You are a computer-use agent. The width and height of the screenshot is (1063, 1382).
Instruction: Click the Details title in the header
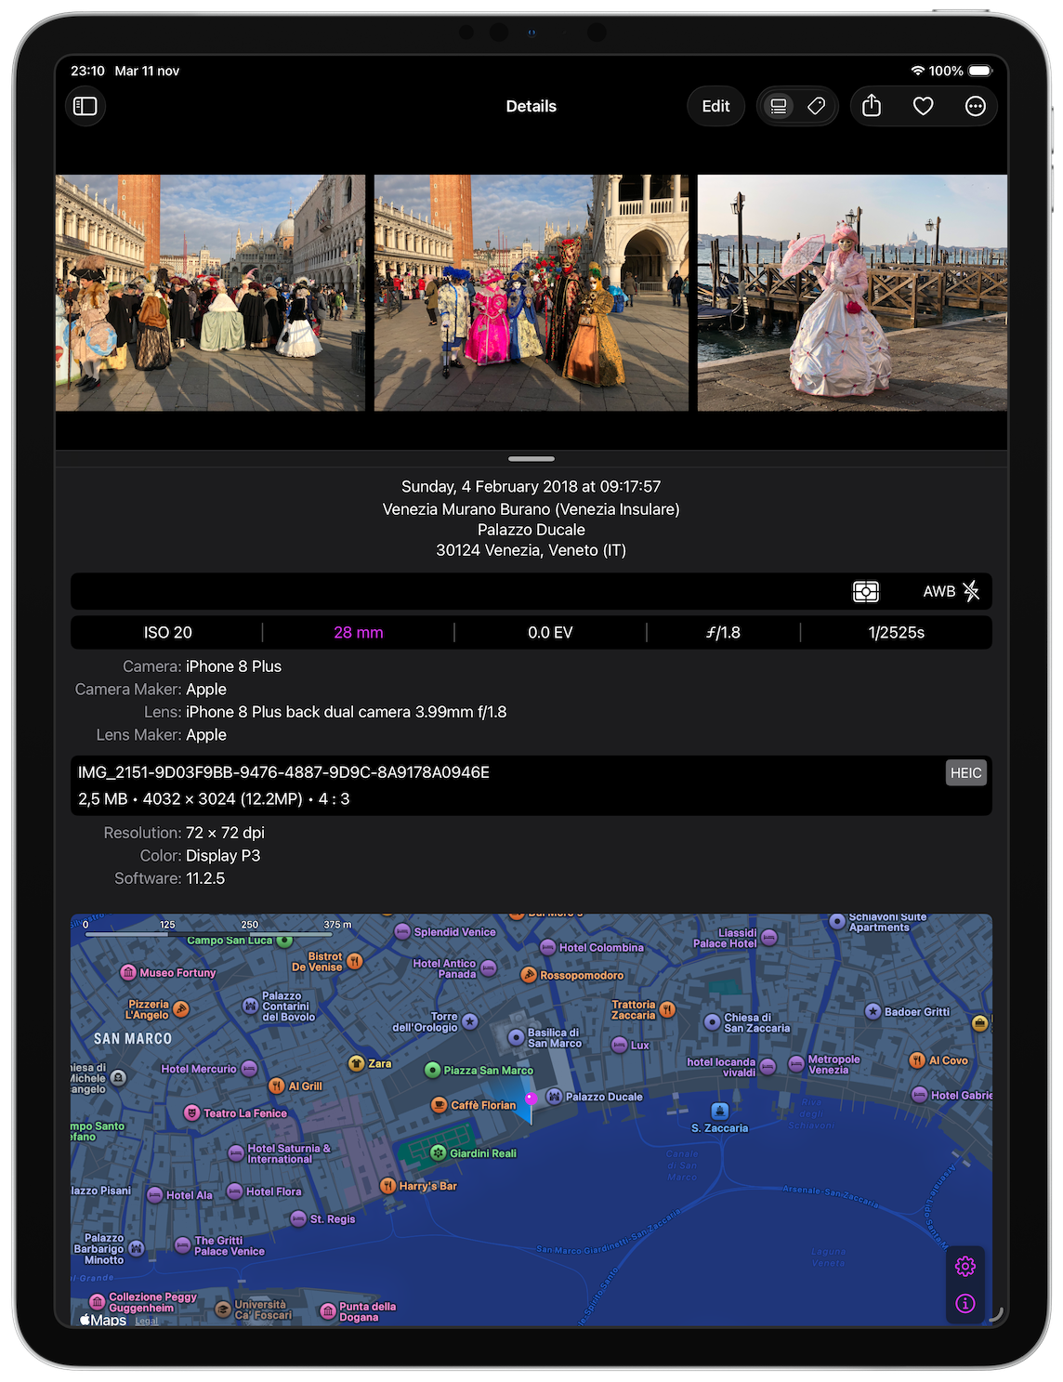(531, 106)
